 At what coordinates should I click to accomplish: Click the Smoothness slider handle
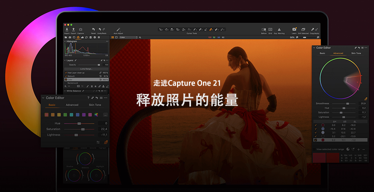click(348, 104)
